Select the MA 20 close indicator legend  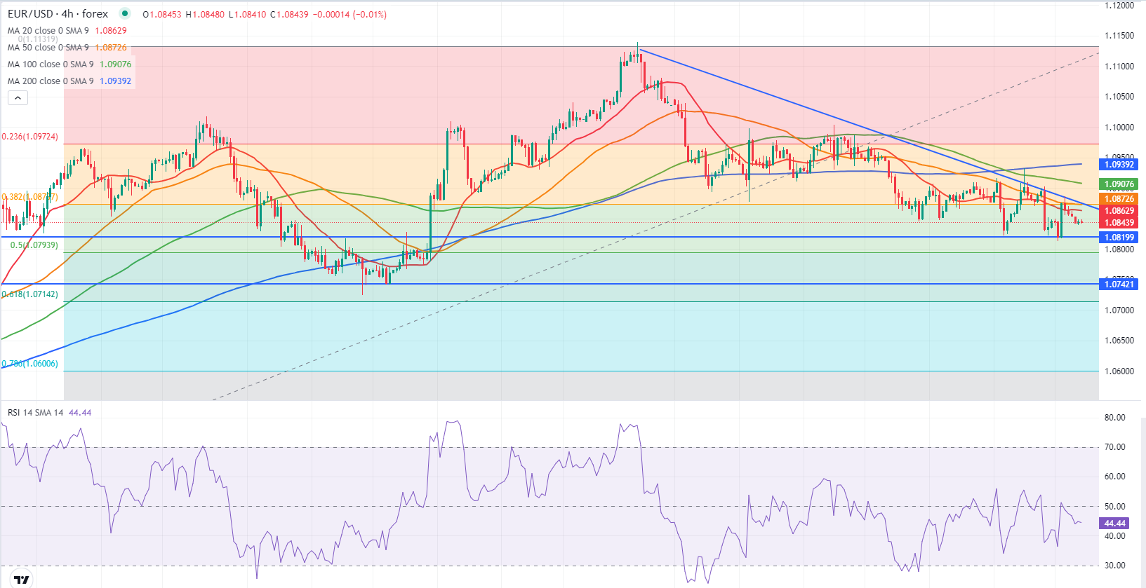[x=67, y=31]
